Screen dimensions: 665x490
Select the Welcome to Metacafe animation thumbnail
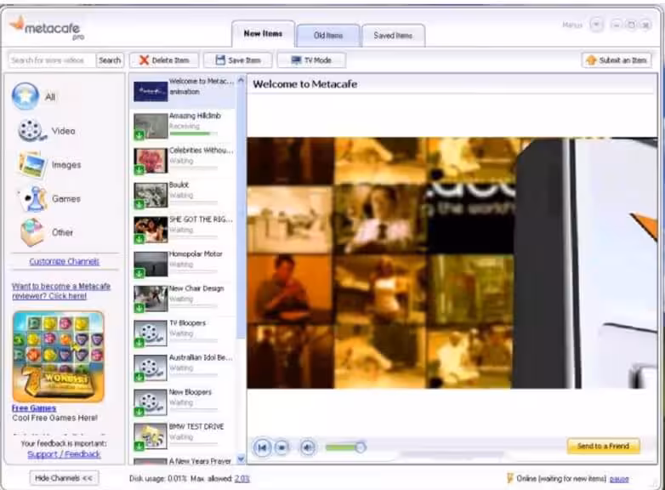click(151, 91)
